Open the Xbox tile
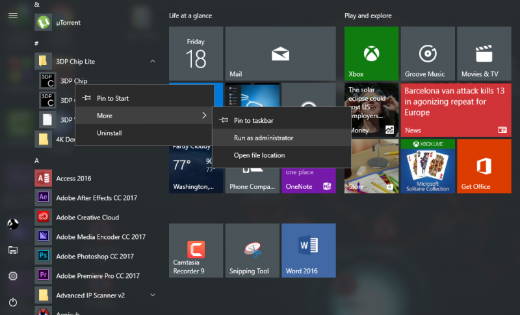Image resolution: width=520 pixels, height=315 pixels. coord(371,53)
